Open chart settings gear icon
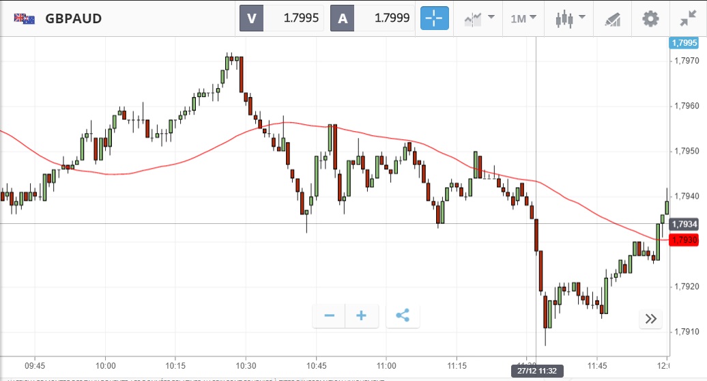The image size is (707, 381). click(x=650, y=18)
